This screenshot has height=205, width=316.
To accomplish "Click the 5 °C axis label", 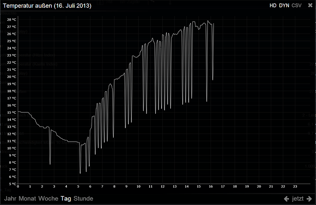I will [x=12, y=184].
